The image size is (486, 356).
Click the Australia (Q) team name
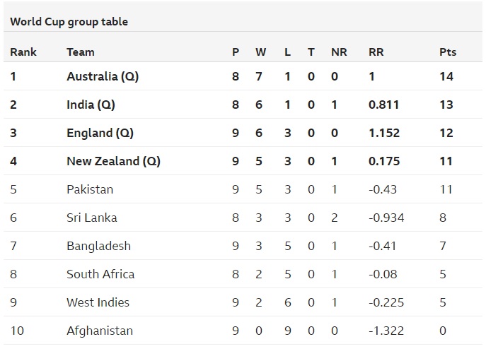103,76
